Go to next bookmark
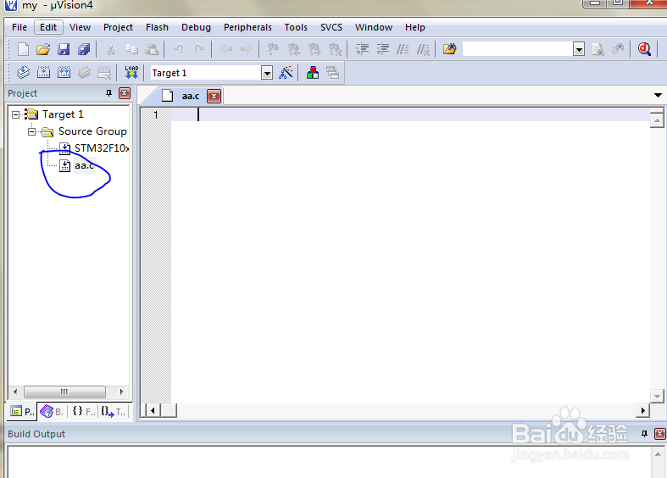The height and width of the screenshot is (478, 667). point(314,49)
